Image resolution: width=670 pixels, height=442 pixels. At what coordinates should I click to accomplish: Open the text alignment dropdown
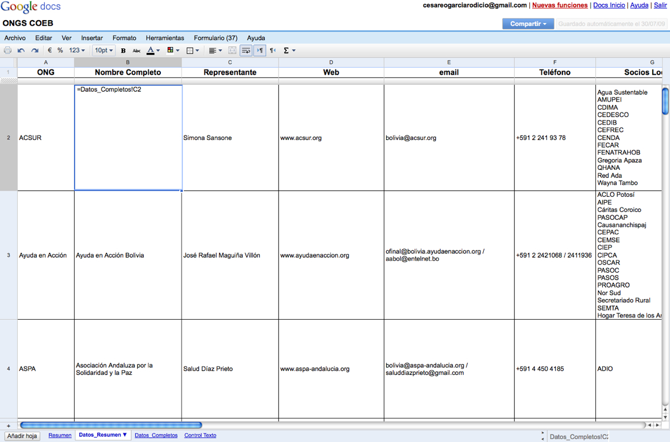(x=215, y=51)
